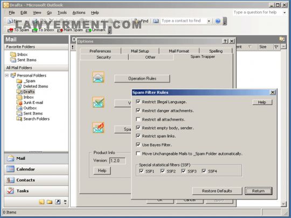This screenshot has width=291, height=218.
Task: Click the Return button
Action: 258,191
